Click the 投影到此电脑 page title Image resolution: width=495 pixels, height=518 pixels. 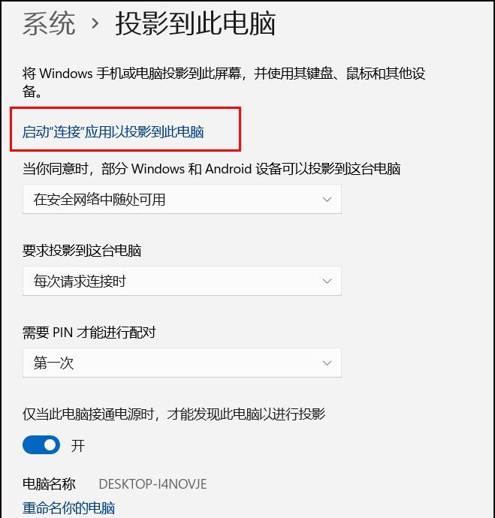coord(195,23)
